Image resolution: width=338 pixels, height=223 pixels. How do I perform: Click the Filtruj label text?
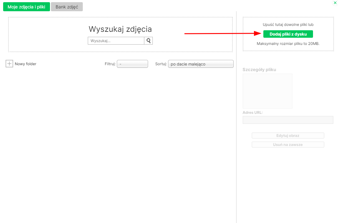[110, 64]
